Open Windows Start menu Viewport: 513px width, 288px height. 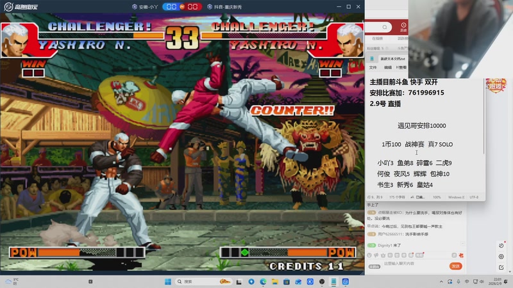[168, 282]
